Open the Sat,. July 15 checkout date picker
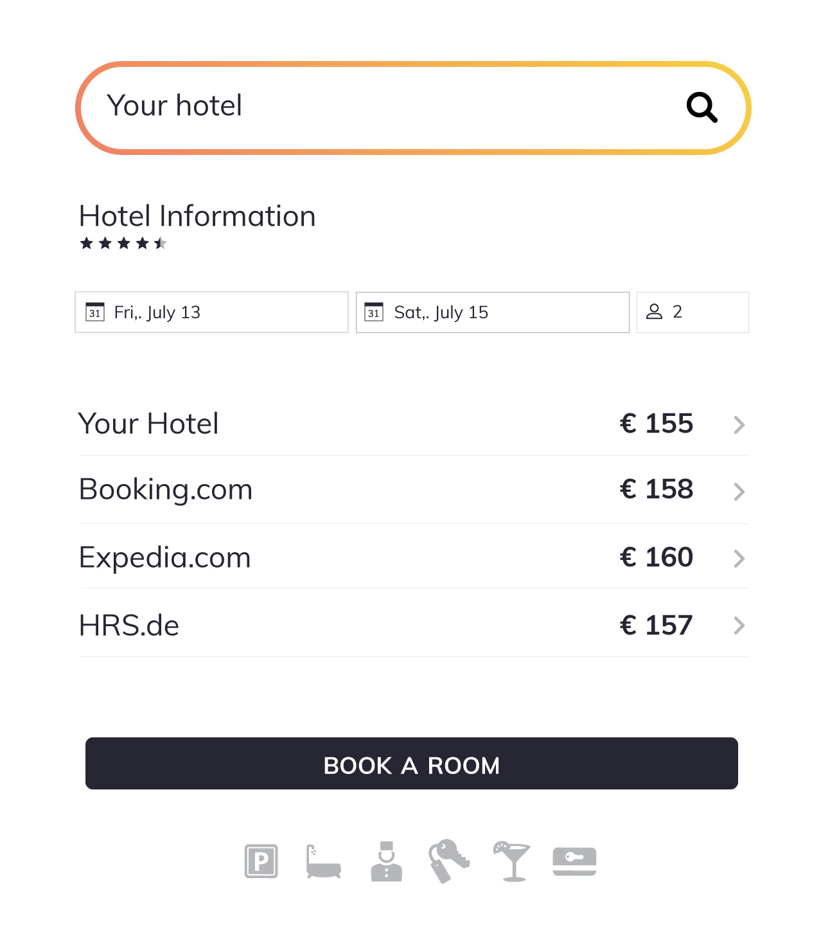Screen dimensions: 830x945 coord(492,312)
